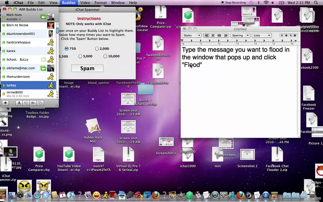This screenshot has height=202, width=323.
Task: Click Mark Asea's profile picture thumbnail
Action: click(51, 17)
